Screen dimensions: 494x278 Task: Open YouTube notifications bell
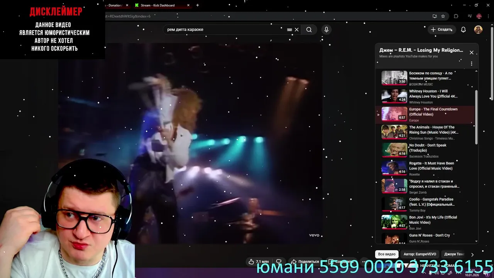coord(464,30)
